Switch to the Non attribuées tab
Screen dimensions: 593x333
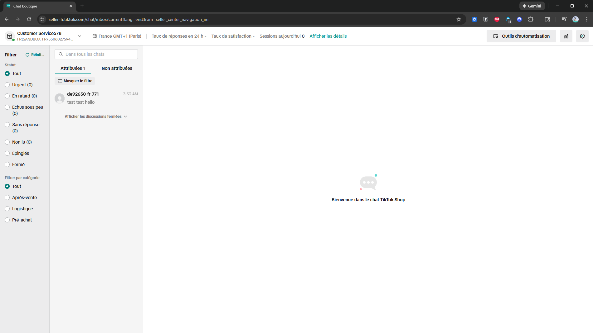click(117, 68)
